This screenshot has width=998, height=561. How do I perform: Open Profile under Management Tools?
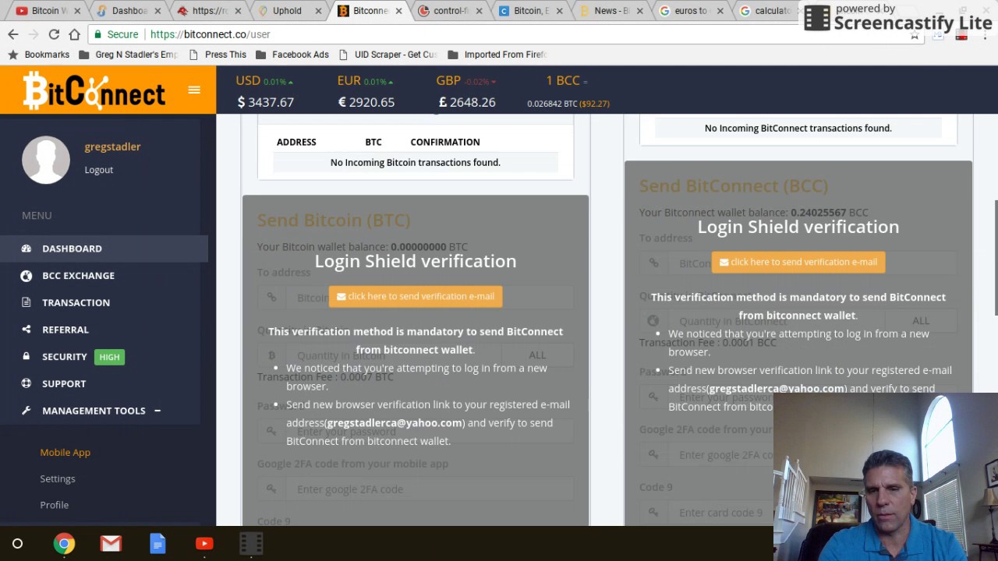pyautogui.click(x=55, y=505)
